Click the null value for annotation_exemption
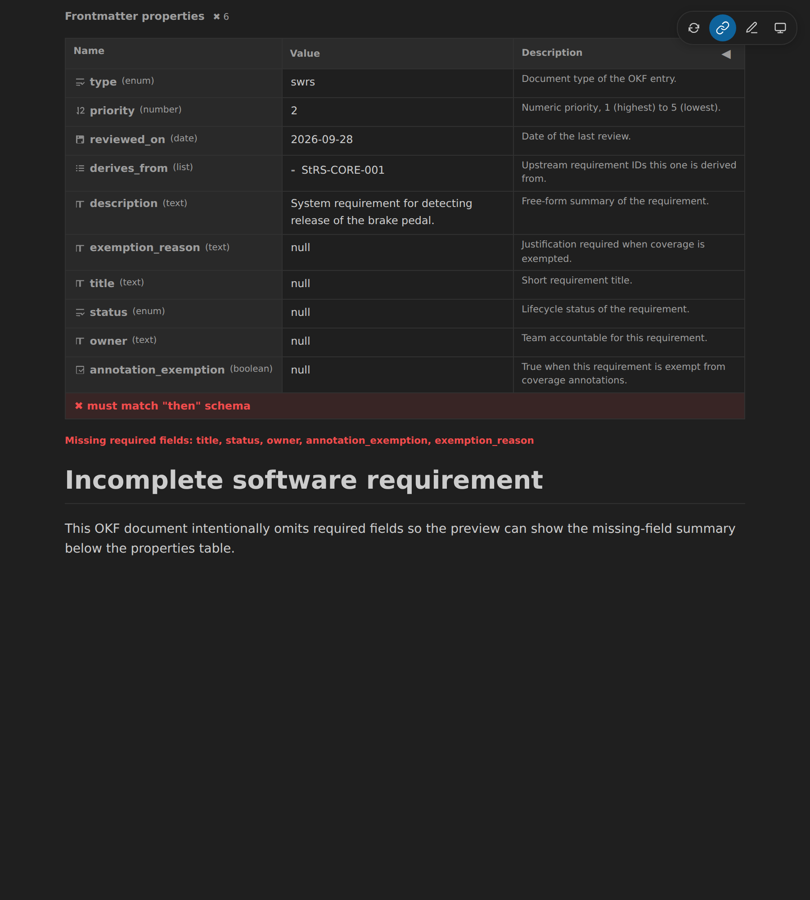 [x=301, y=370]
